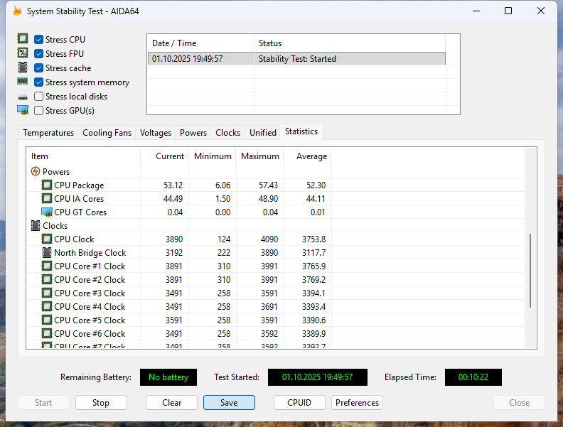The image size is (563, 427).
Task: Enable the Stress GPU(s) checkbox
Action: coord(39,111)
